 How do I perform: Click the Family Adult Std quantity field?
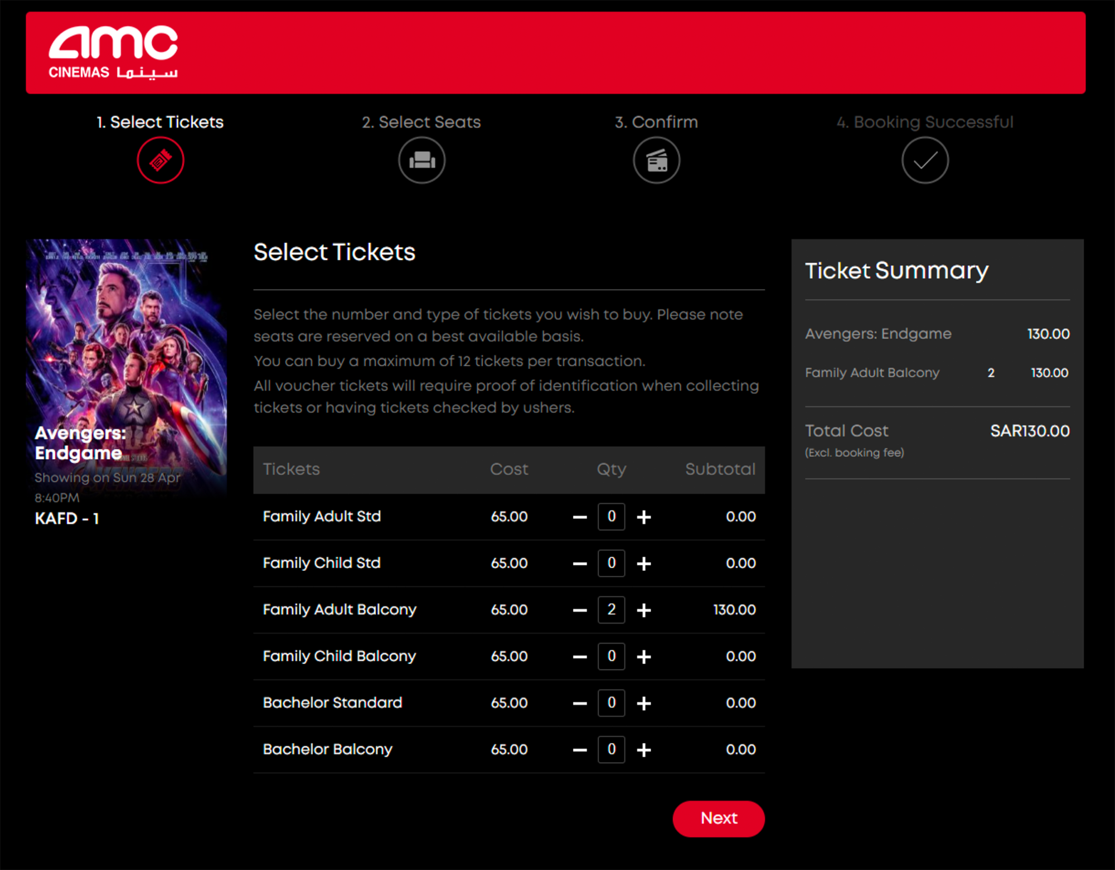612,517
